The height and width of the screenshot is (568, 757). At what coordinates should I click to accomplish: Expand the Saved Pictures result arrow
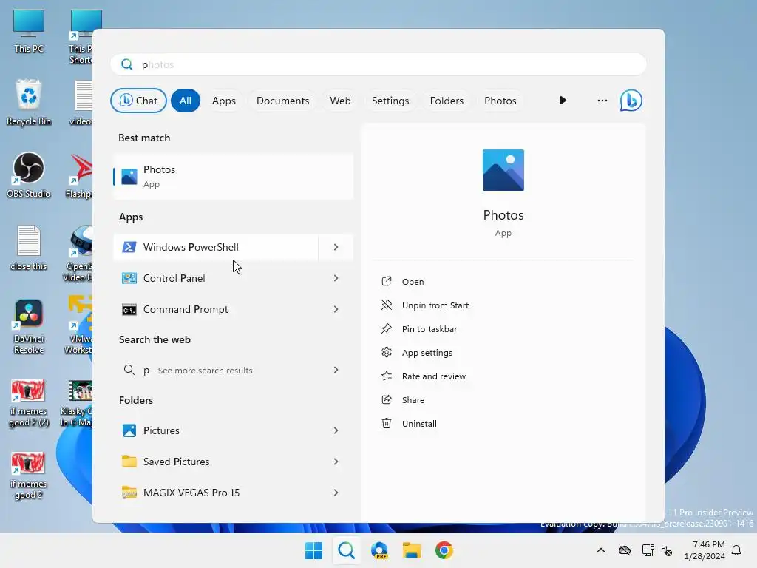(x=336, y=461)
